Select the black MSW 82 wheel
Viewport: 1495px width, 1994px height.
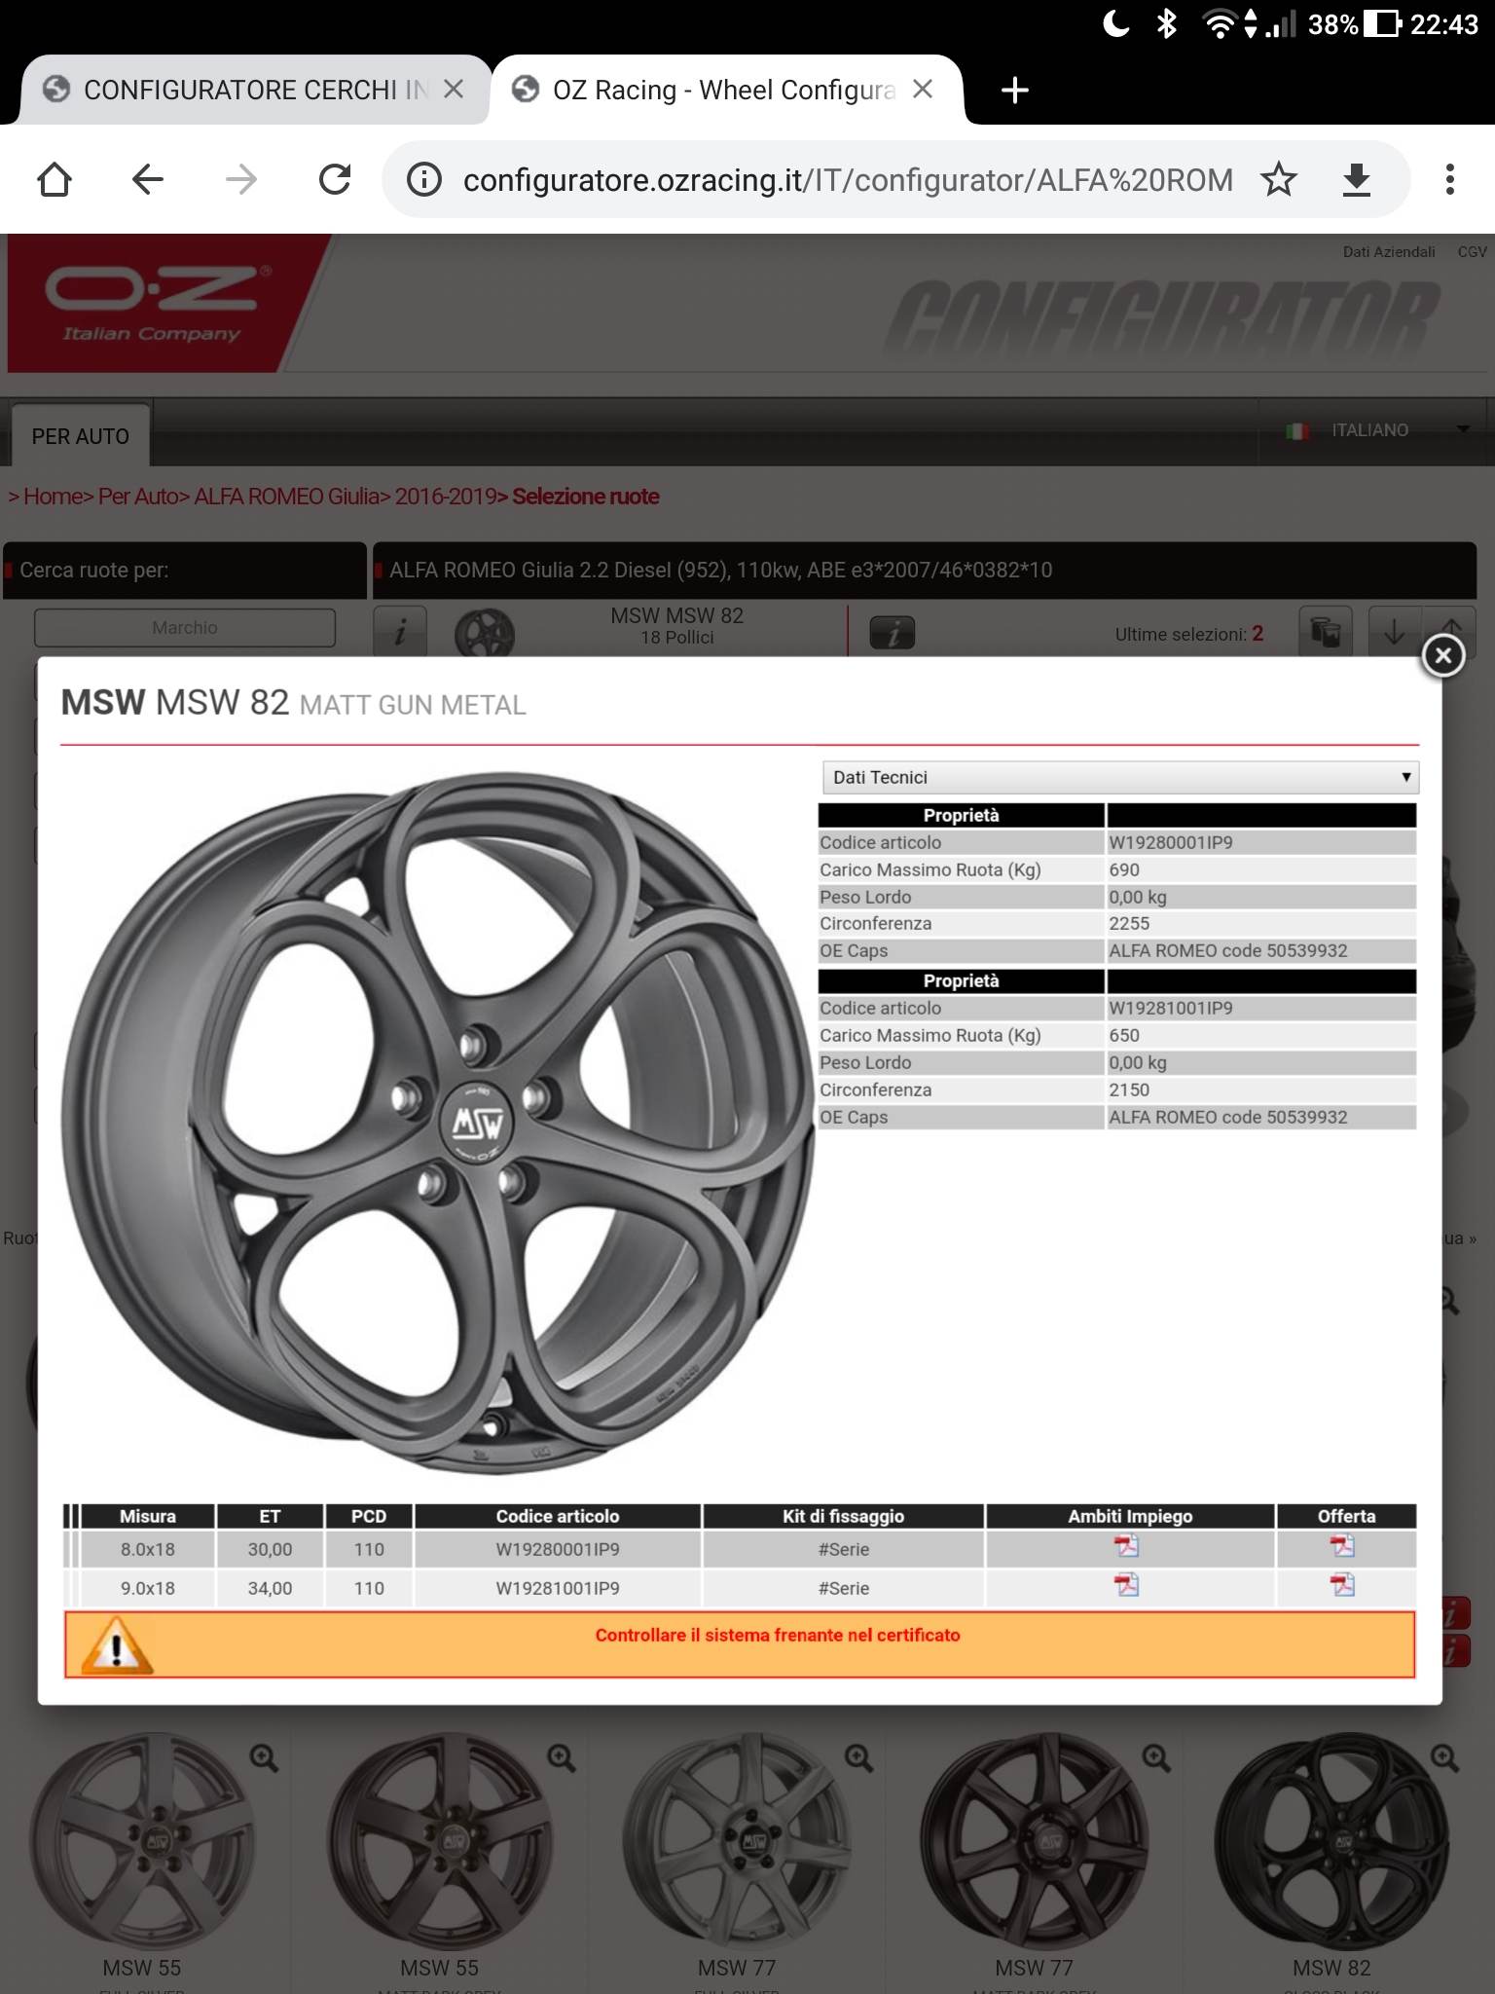click(x=1331, y=1840)
